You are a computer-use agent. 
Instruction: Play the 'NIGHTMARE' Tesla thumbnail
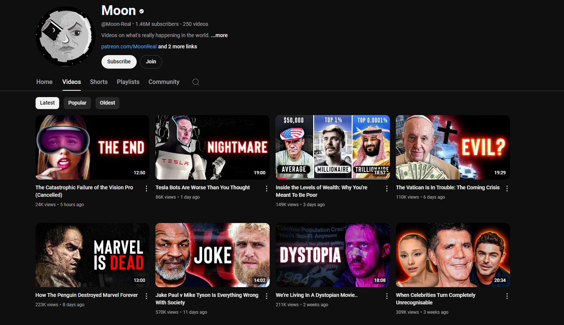click(212, 147)
